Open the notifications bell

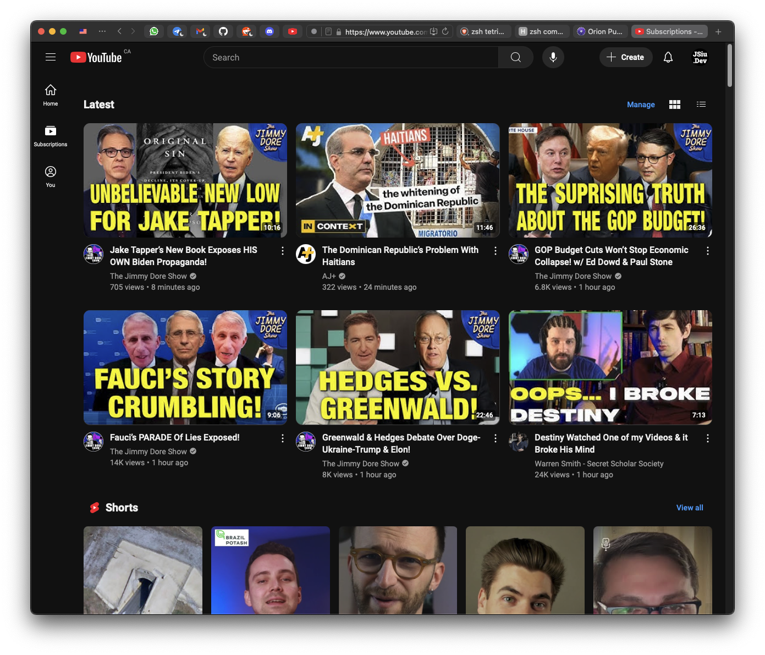[x=668, y=57]
